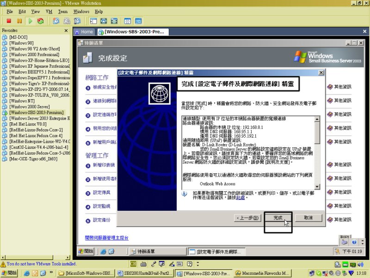This screenshot has width=370, height=278.
Task: Open 開啟伺服器管理主控台 link
Action: click(x=107, y=238)
